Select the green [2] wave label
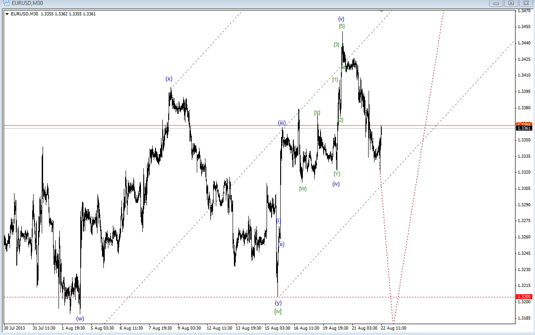 (340, 120)
